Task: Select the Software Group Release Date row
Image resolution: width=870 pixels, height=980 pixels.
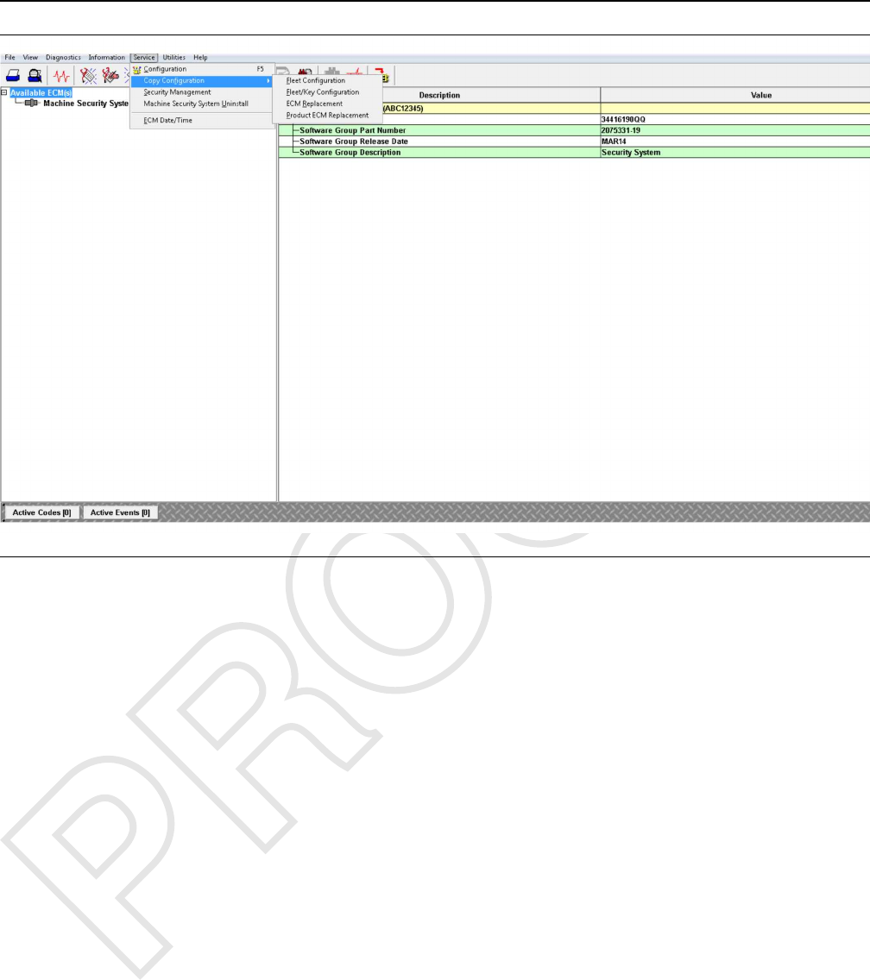Action: [x=574, y=141]
